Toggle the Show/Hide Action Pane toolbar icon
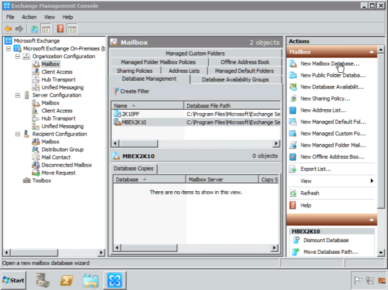Screen dimensions: 388x290 (x=72, y=29)
